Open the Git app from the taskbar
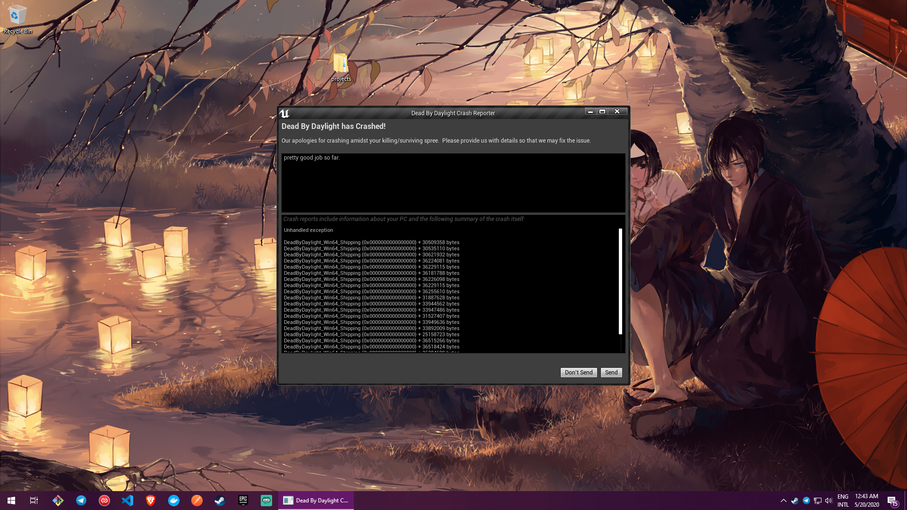 coord(58,501)
